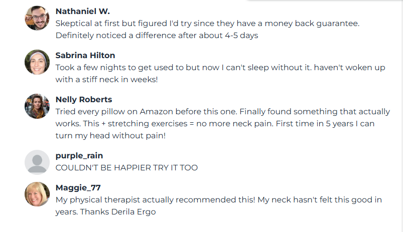Click Nathaniel W.'s profile photo
This screenshot has height=232, width=403.
tap(37, 19)
